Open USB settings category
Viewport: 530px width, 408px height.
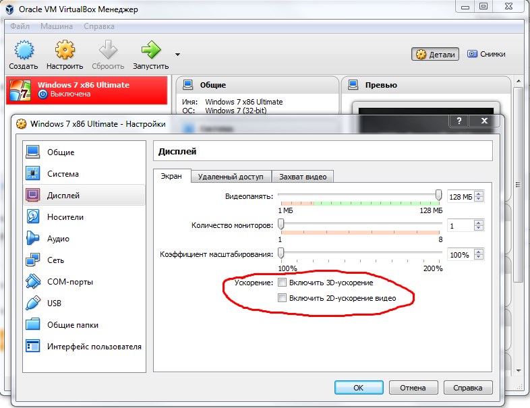point(84,303)
